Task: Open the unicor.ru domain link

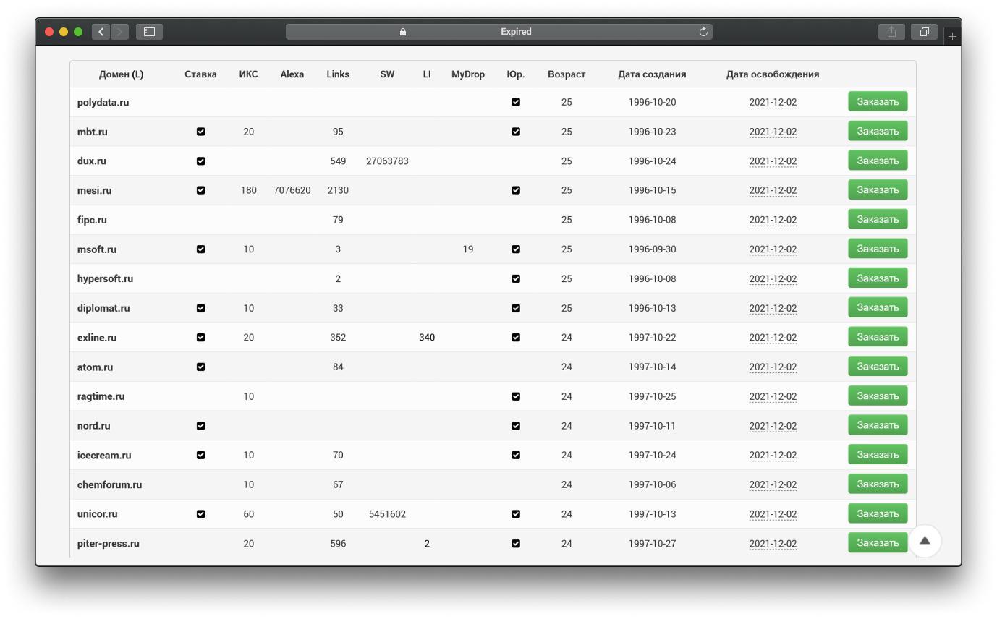Action: 97,514
